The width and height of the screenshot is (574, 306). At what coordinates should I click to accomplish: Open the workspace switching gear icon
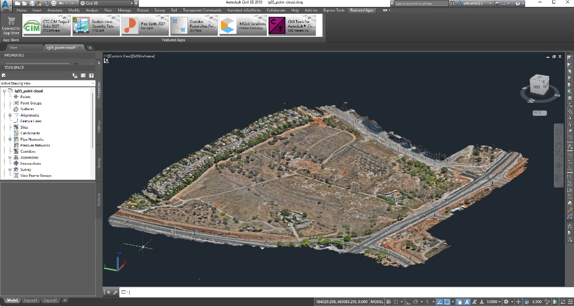coord(506,301)
